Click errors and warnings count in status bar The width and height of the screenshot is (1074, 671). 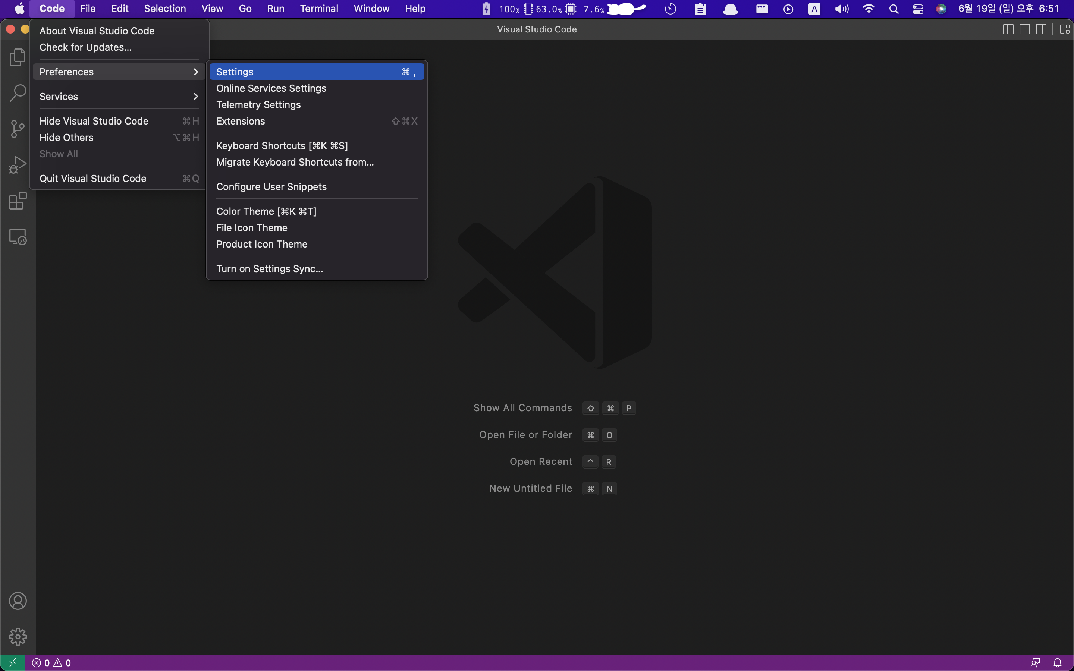click(51, 662)
